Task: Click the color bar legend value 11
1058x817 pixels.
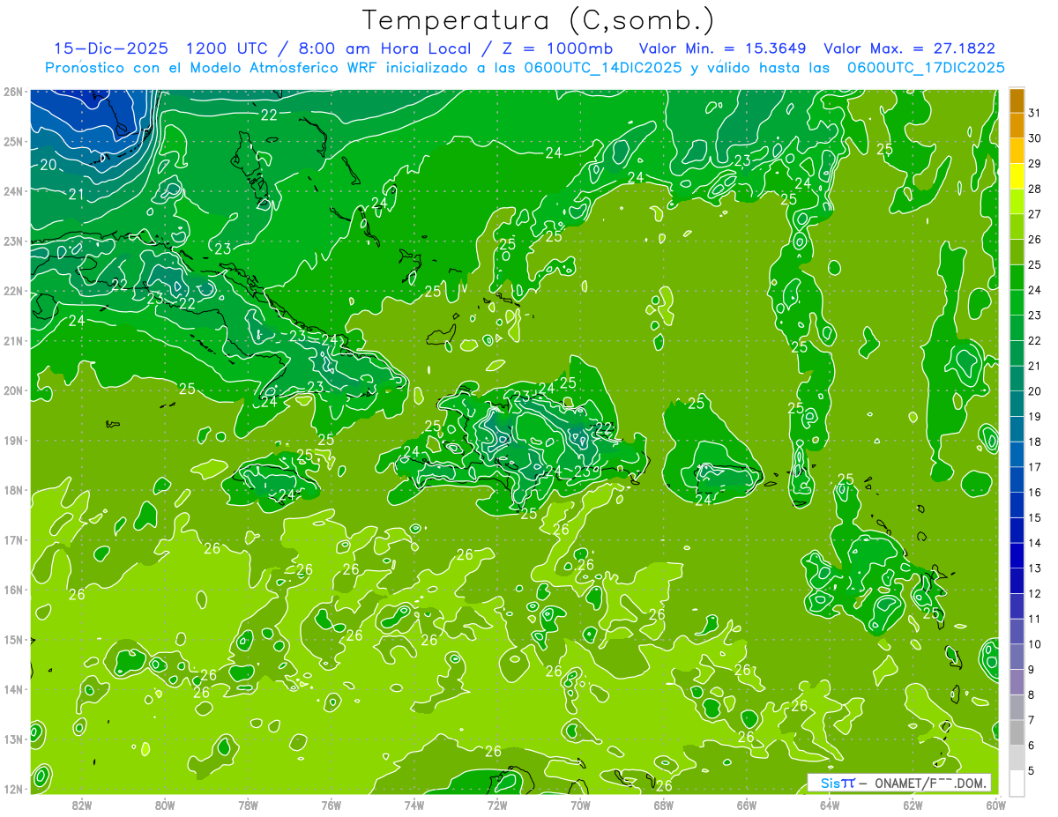Action: 1034,619
